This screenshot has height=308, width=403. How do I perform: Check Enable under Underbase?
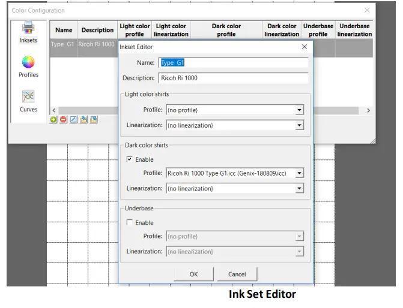[129, 222]
